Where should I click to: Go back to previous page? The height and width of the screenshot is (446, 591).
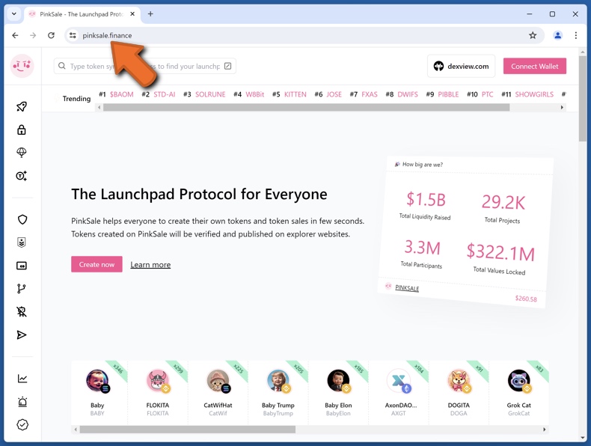15,35
